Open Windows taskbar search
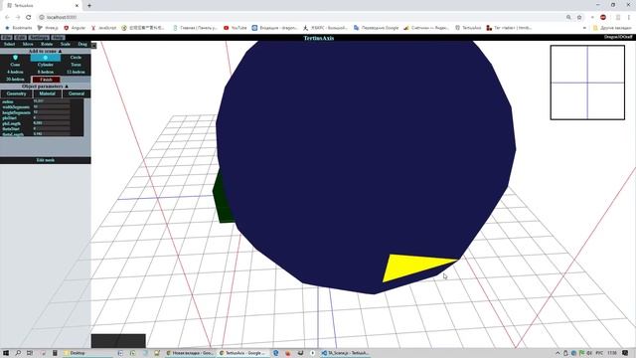Image resolution: width=636 pixels, height=358 pixels. (18, 353)
